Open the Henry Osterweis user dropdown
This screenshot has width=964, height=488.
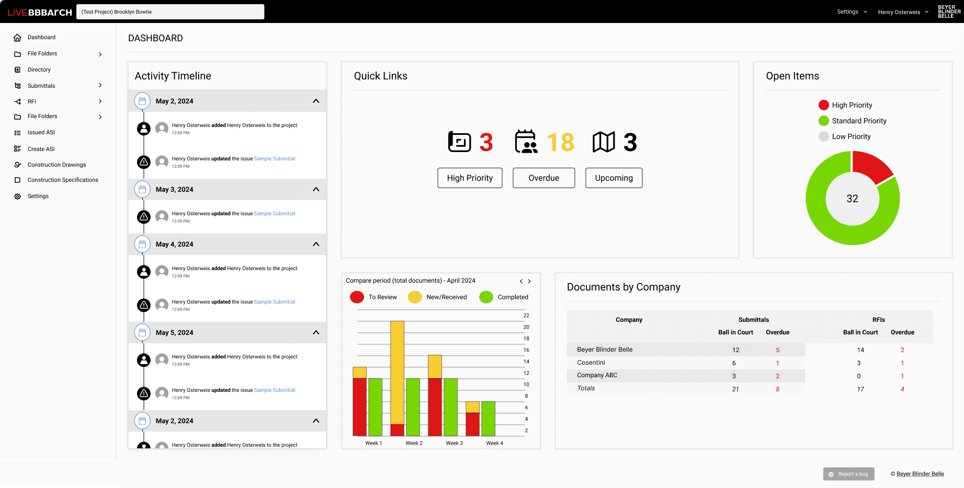point(903,12)
